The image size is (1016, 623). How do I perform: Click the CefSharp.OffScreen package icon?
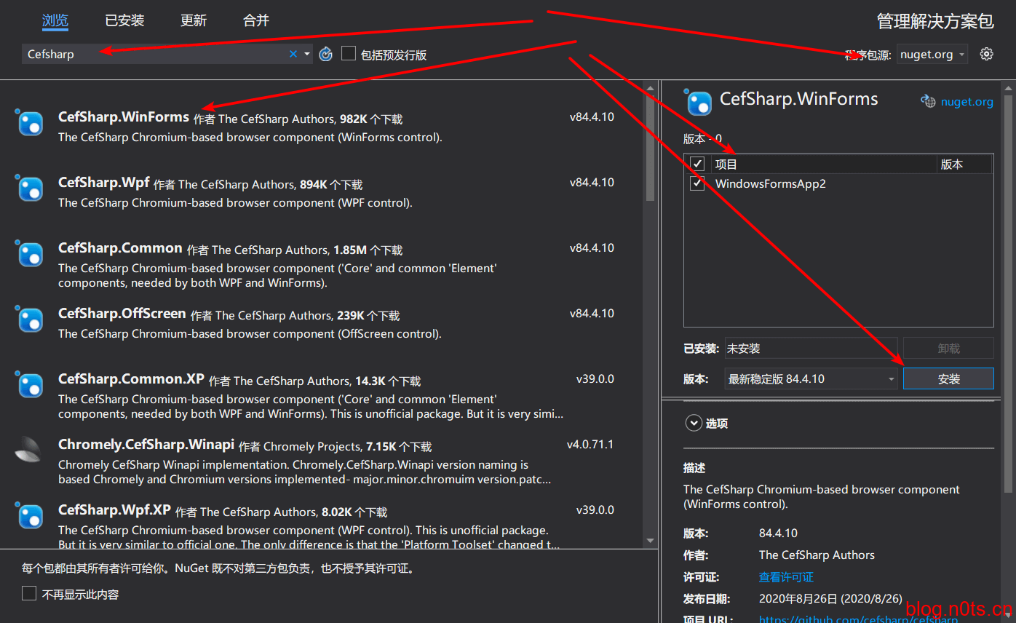[x=31, y=320]
